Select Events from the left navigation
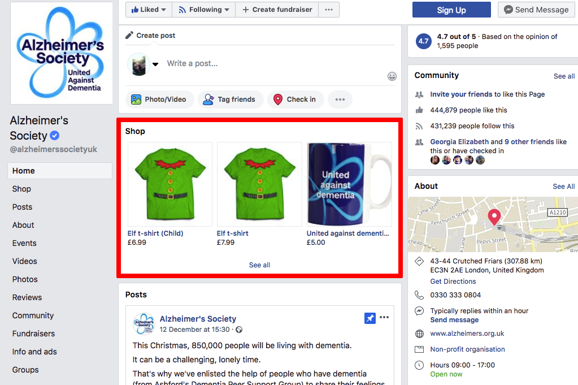 click(24, 243)
